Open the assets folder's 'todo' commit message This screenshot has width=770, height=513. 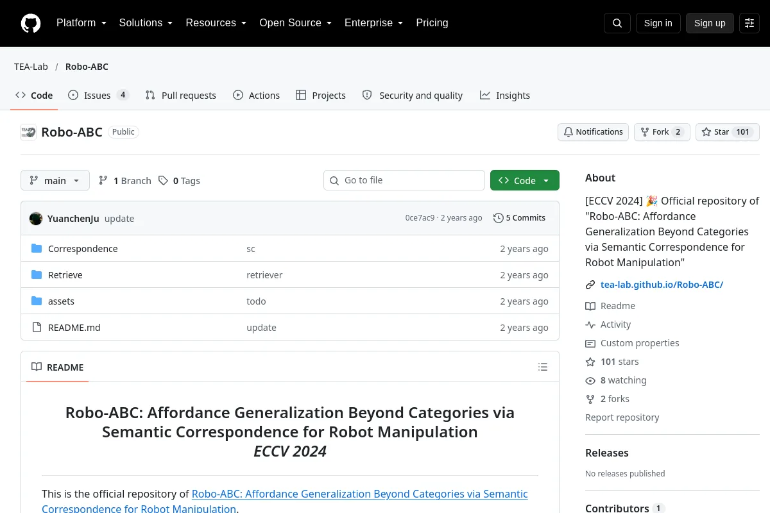(x=256, y=301)
